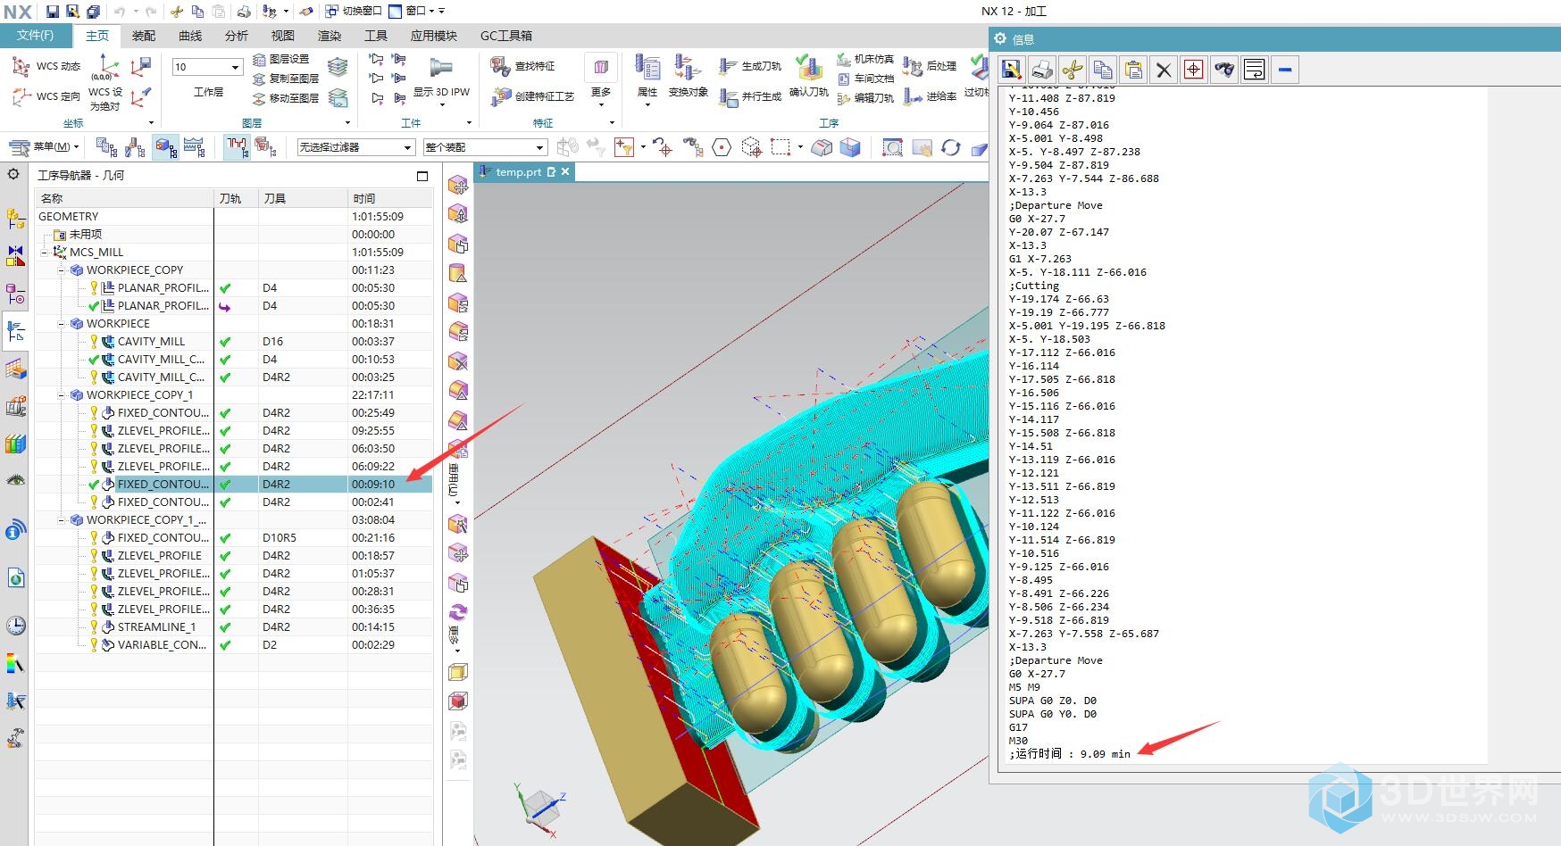Screen dimensions: 1561x846
Task: Collapse the MCS_MILL tree node
Action: [45, 252]
